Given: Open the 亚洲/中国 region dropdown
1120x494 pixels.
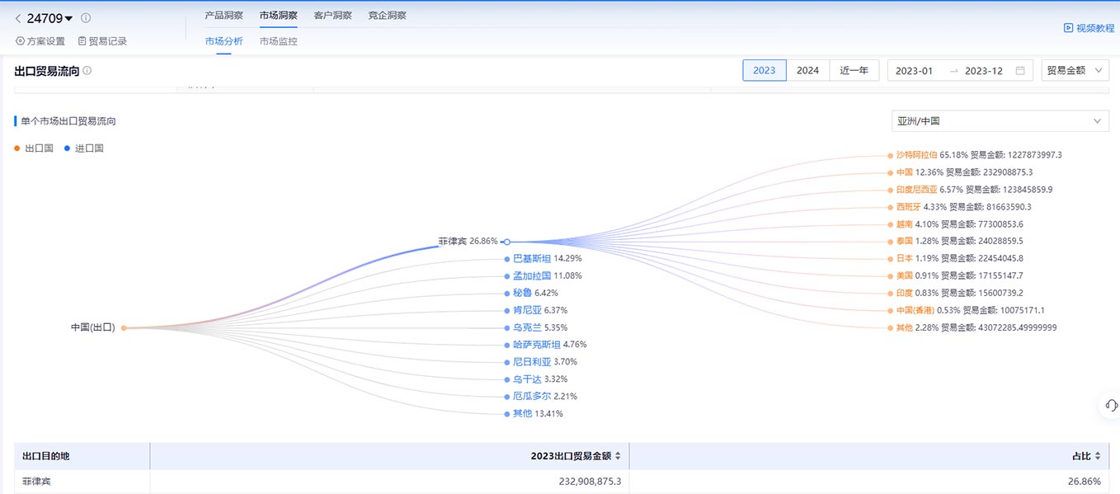Looking at the screenshot, I should coord(1000,121).
